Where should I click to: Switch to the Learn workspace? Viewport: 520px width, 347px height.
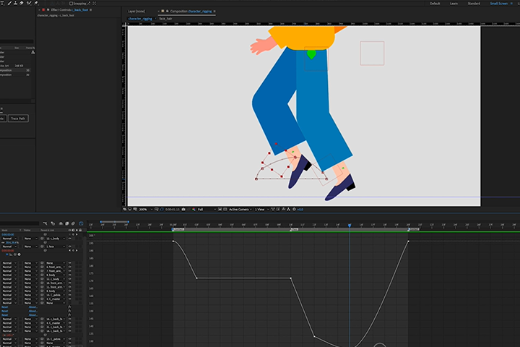(454, 4)
